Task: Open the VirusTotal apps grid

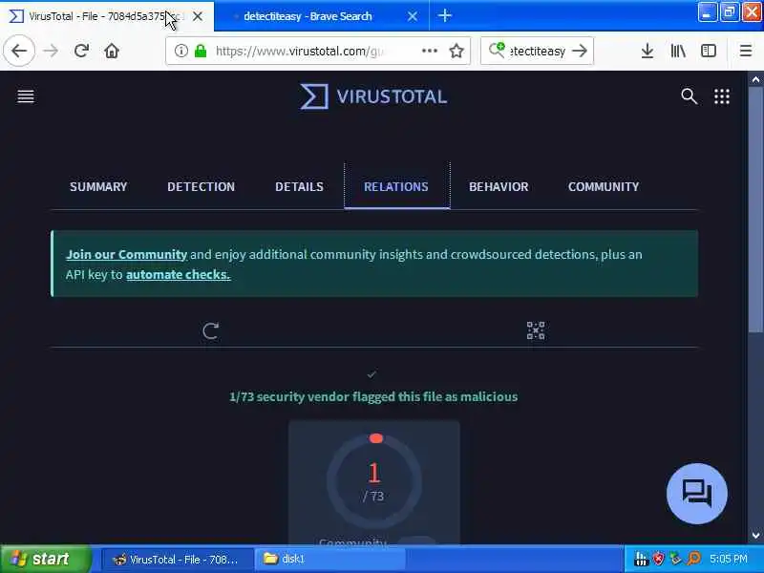Action: [x=722, y=96]
